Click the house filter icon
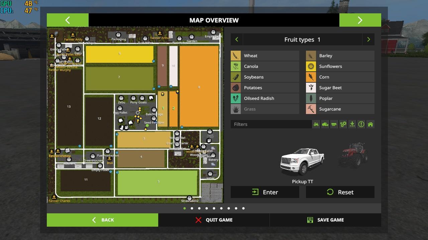 tap(370, 124)
